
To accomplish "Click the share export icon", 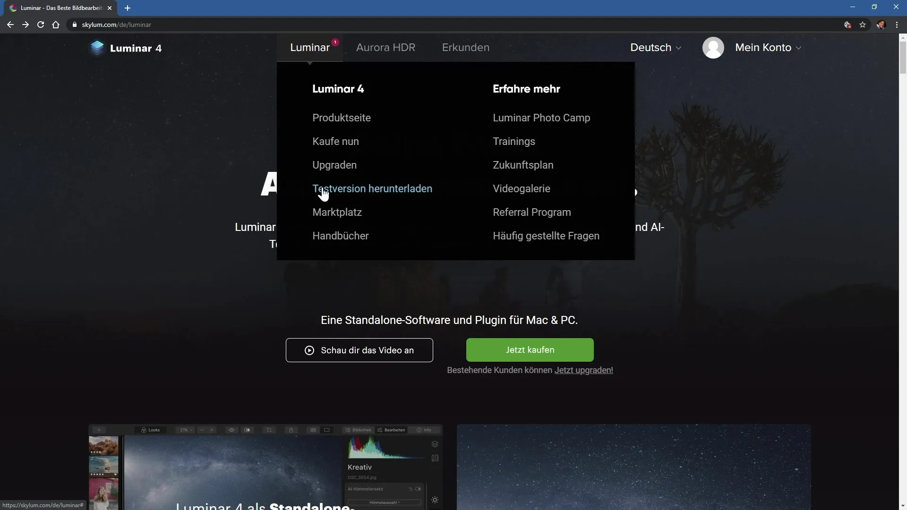I will pyautogui.click(x=291, y=430).
